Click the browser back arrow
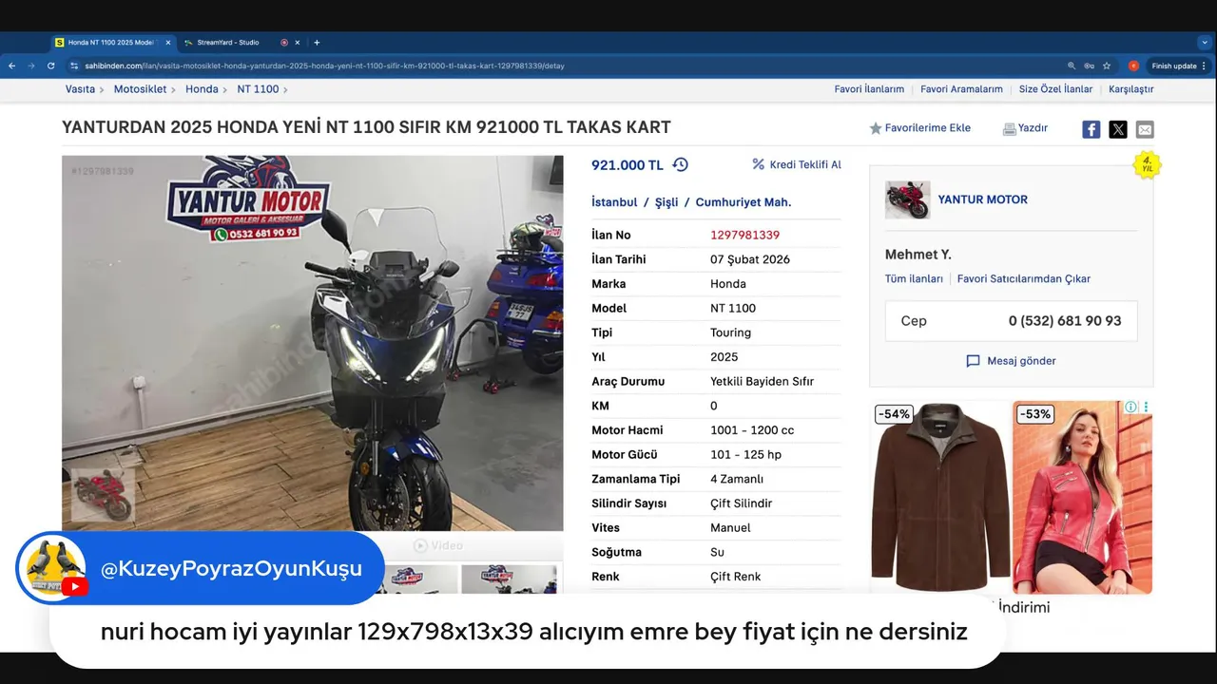 point(11,66)
